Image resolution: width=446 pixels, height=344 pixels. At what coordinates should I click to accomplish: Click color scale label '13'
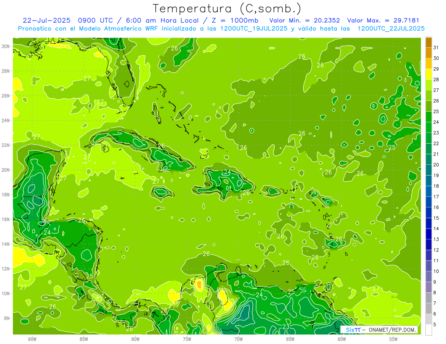point(436,239)
